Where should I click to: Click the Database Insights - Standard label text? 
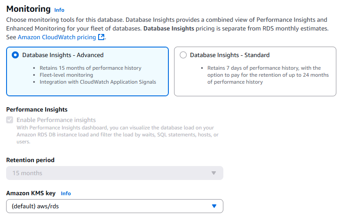[x=229, y=55]
